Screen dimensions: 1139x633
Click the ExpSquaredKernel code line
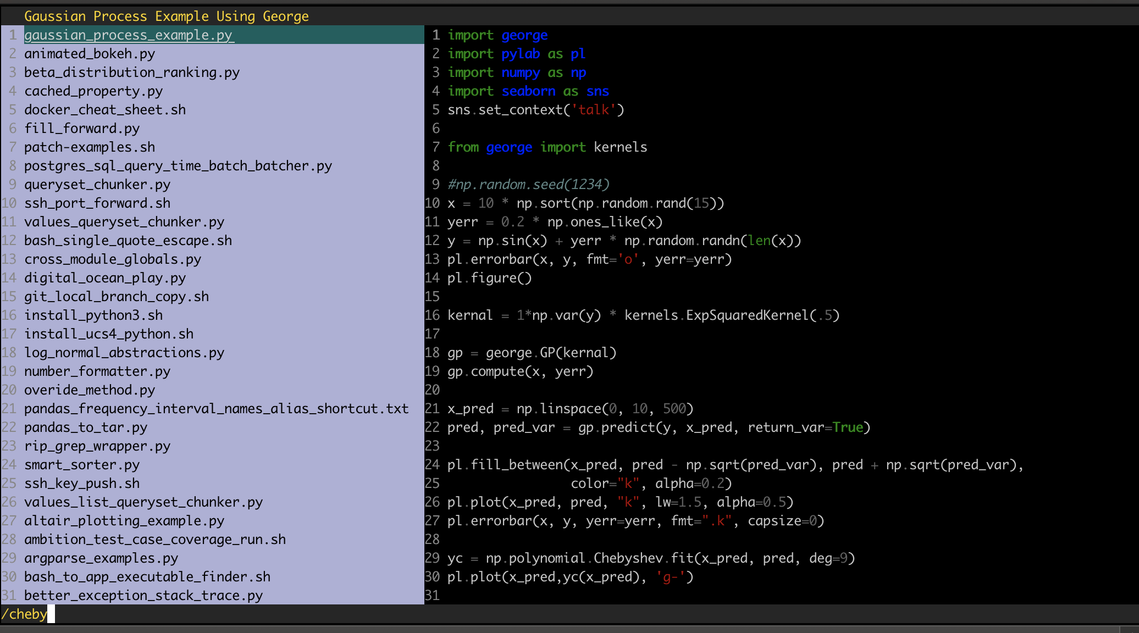click(643, 315)
